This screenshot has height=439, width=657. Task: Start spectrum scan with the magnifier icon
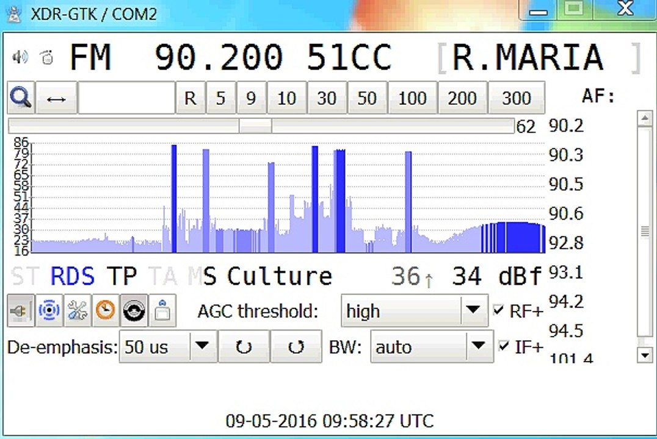tap(21, 98)
